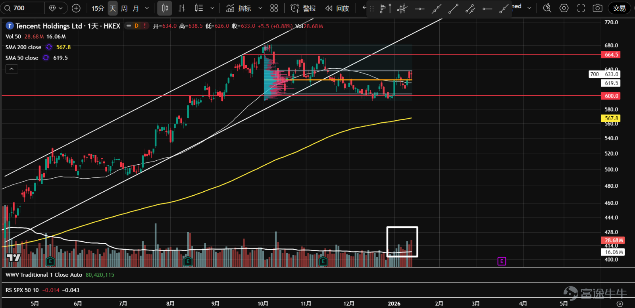The width and height of the screenshot is (635, 308).
Task: Open the 指标 indicators panel
Action: [x=239, y=8]
